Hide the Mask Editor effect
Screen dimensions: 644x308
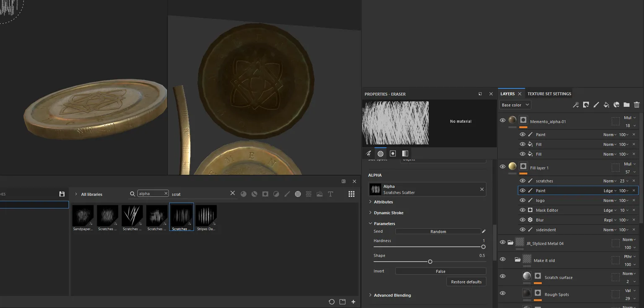(522, 210)
